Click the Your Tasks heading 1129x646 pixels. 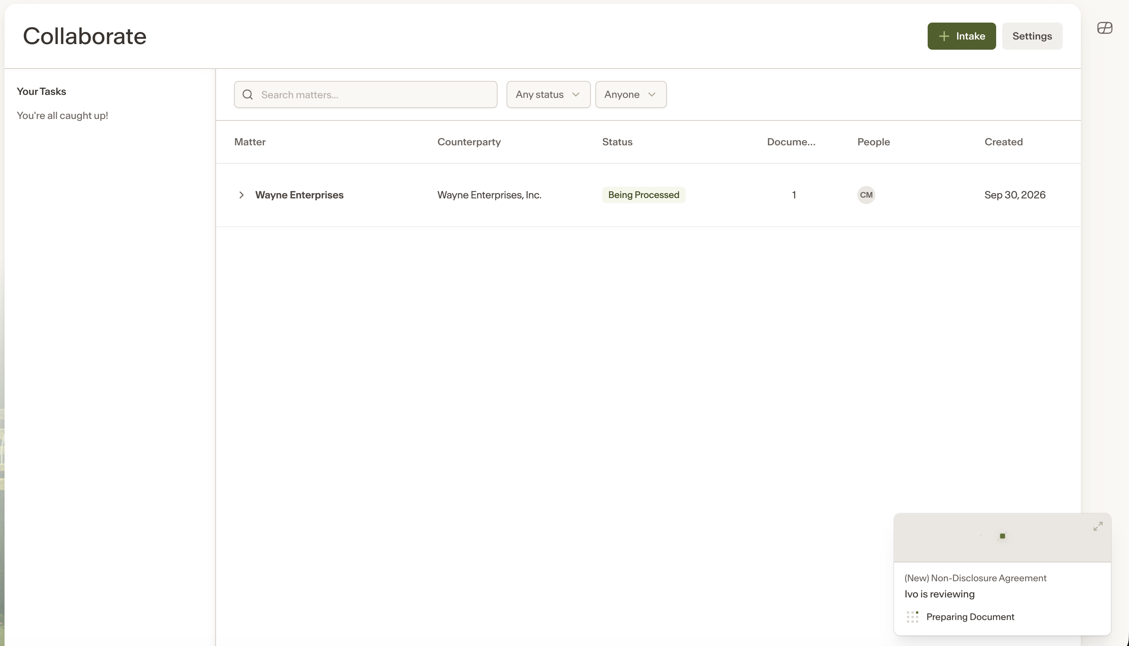(41, 91)
